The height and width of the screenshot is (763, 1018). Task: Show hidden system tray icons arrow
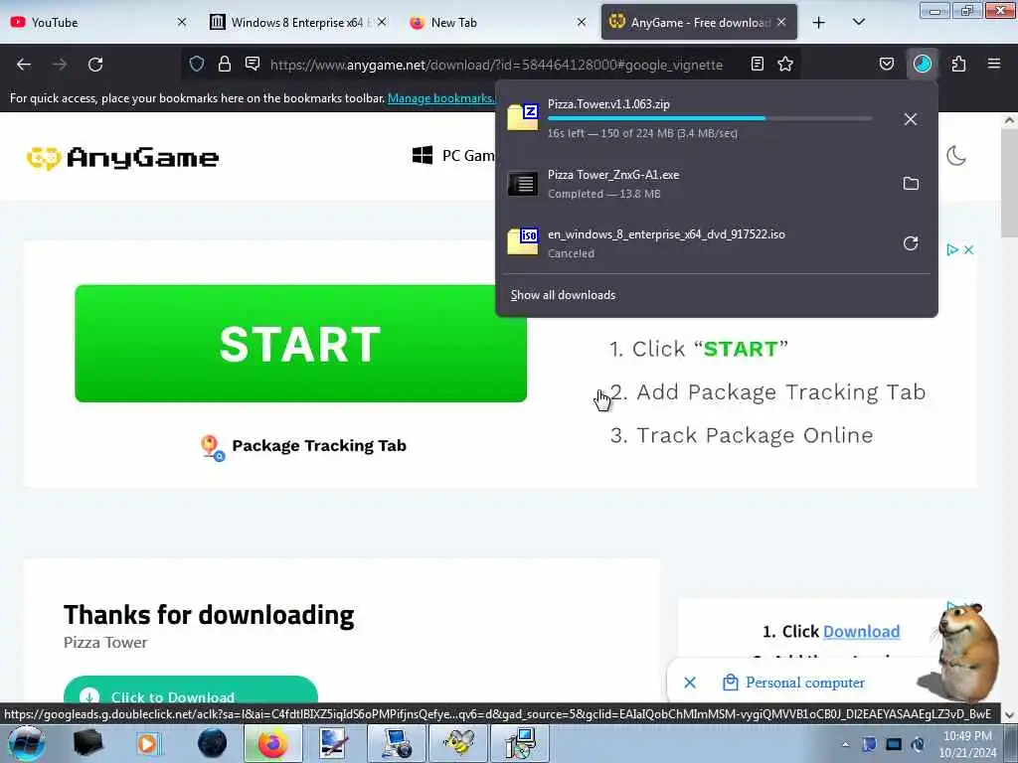[x=845, y=744]
